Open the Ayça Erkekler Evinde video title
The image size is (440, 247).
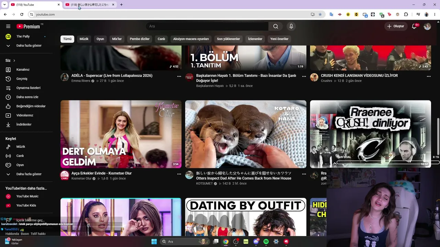(101, 173)
